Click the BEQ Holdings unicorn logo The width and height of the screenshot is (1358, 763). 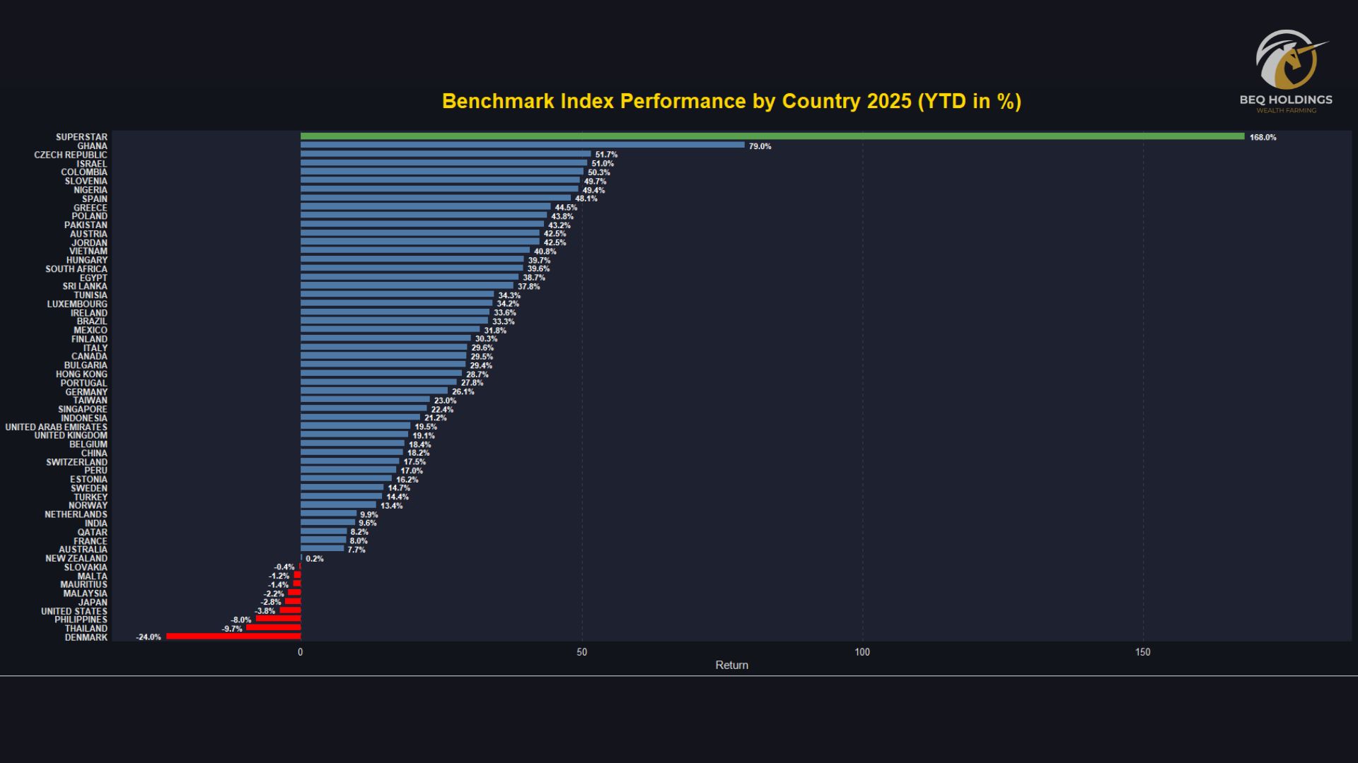(x=1289, y=60)
